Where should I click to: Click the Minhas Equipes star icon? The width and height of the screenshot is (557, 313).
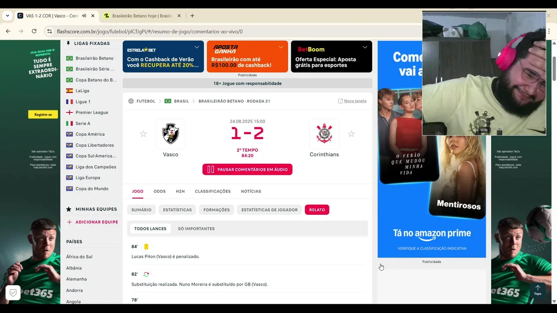pos(69,209)
